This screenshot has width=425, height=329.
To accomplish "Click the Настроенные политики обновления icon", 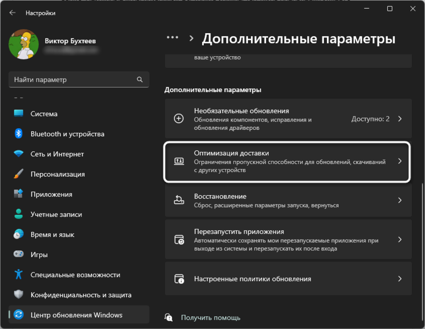I will point(179,279).
